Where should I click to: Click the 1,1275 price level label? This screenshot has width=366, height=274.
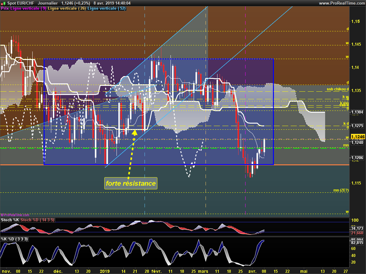[x=357, y=126]
